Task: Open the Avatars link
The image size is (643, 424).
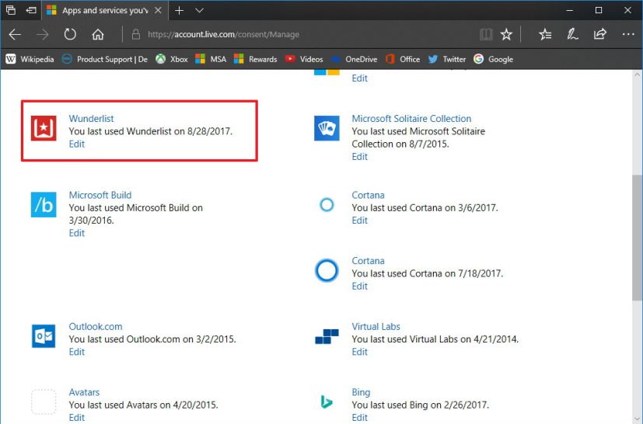Action: click(84, 392)
